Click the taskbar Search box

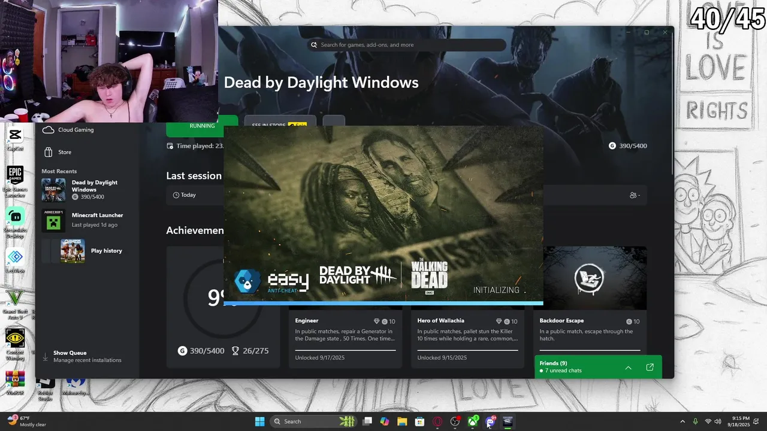[313, 421]
